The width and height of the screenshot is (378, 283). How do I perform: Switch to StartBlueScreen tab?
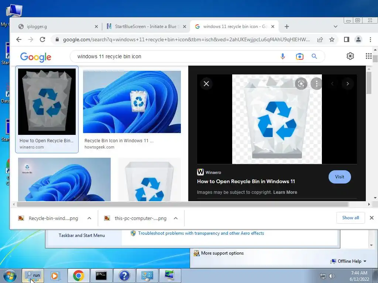(146, 27)
